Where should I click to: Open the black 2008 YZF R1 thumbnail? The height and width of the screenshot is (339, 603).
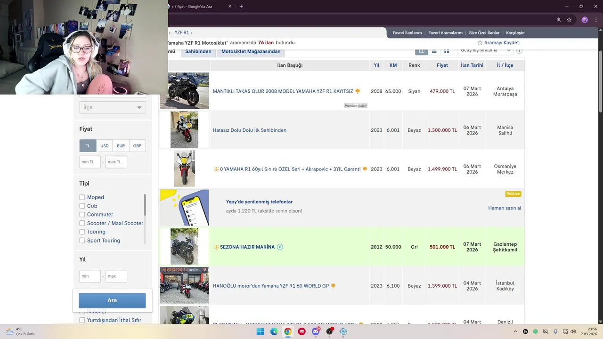coord(184,90)
